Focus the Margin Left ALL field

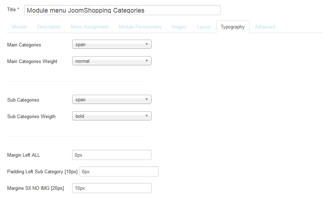(x=112, y=155)
